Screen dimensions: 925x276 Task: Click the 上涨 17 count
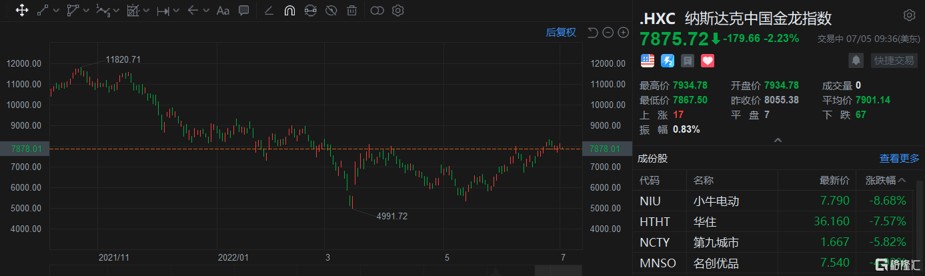(x=678, y=115)
